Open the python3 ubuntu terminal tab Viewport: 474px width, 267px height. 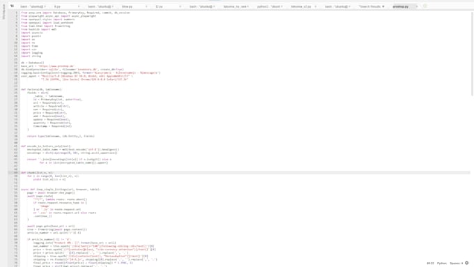pos(268,6)
